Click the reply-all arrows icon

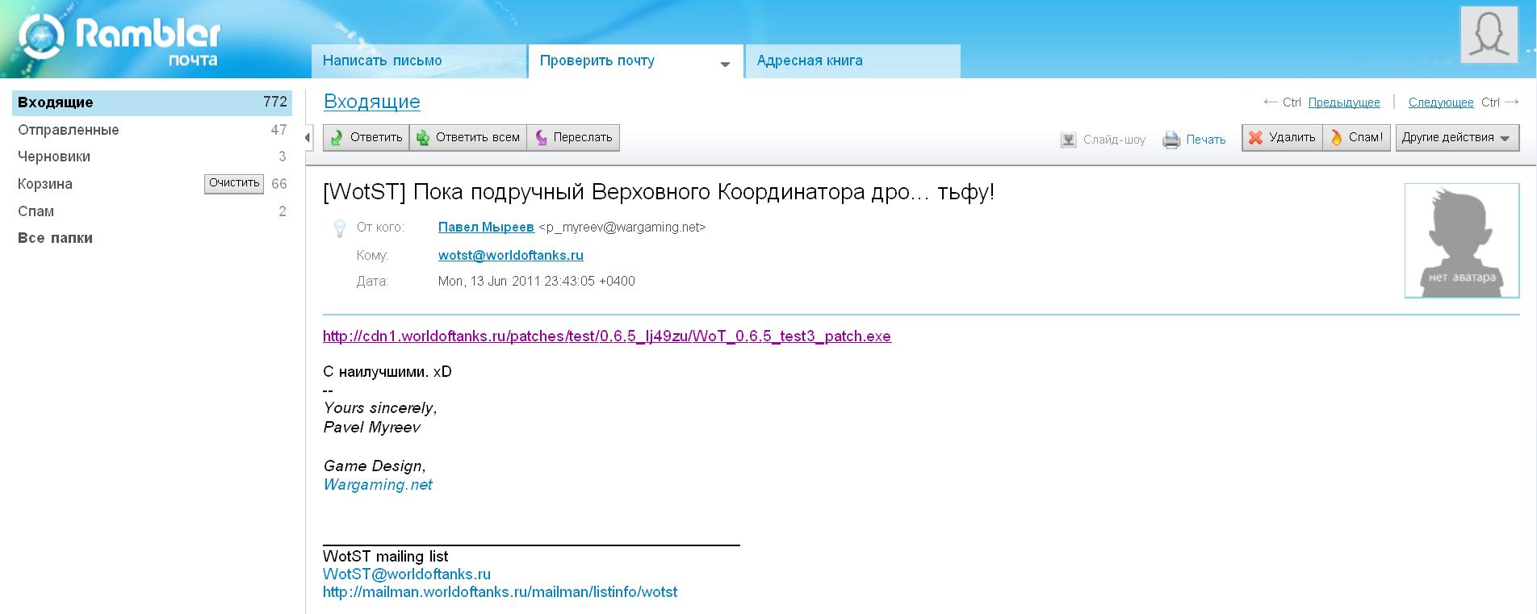423,138
